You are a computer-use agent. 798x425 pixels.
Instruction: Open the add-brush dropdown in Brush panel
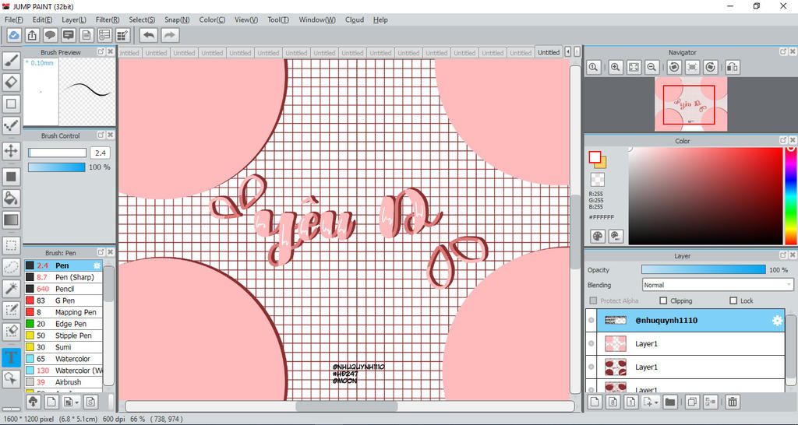[70, 402]
